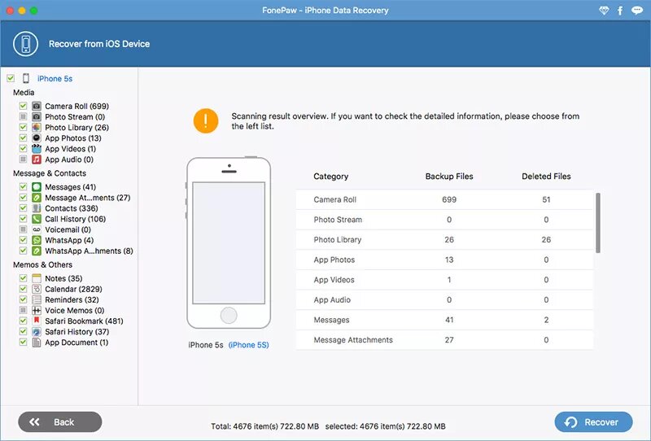Toggle the App Document checkbox
Image resolution: width=651 pixels, height=441 pixels.
(24, 343)
